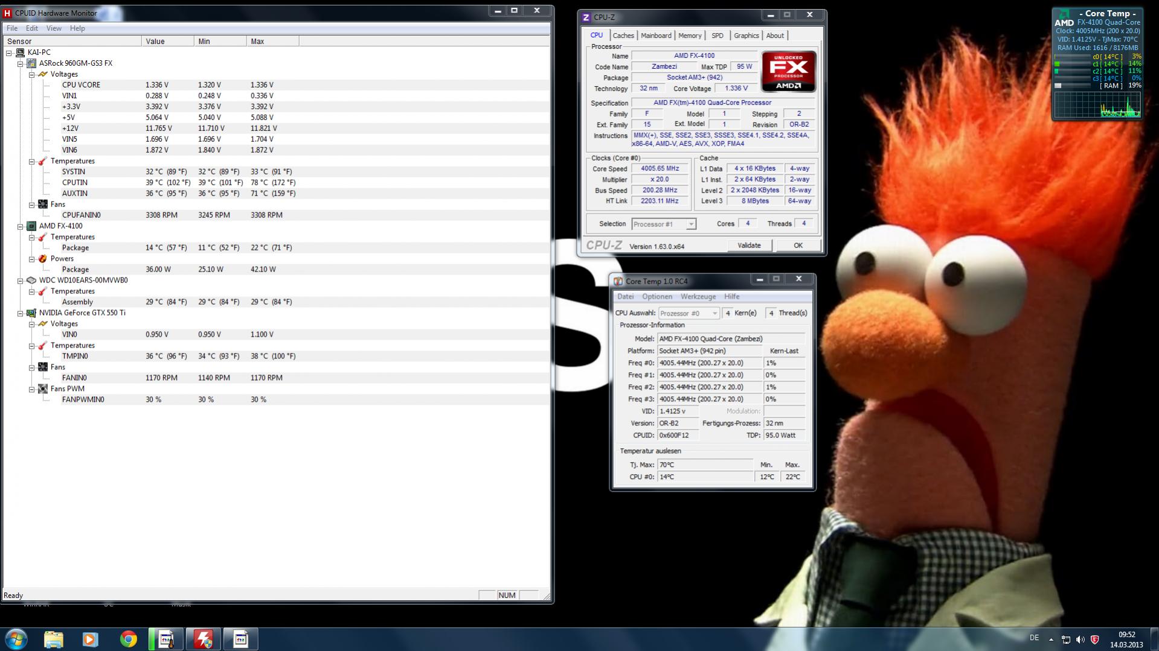Click the AMD FX-4100 processor chip icon
The image size is (1159, 651).
pyautogui.click(x=31, y=226)
